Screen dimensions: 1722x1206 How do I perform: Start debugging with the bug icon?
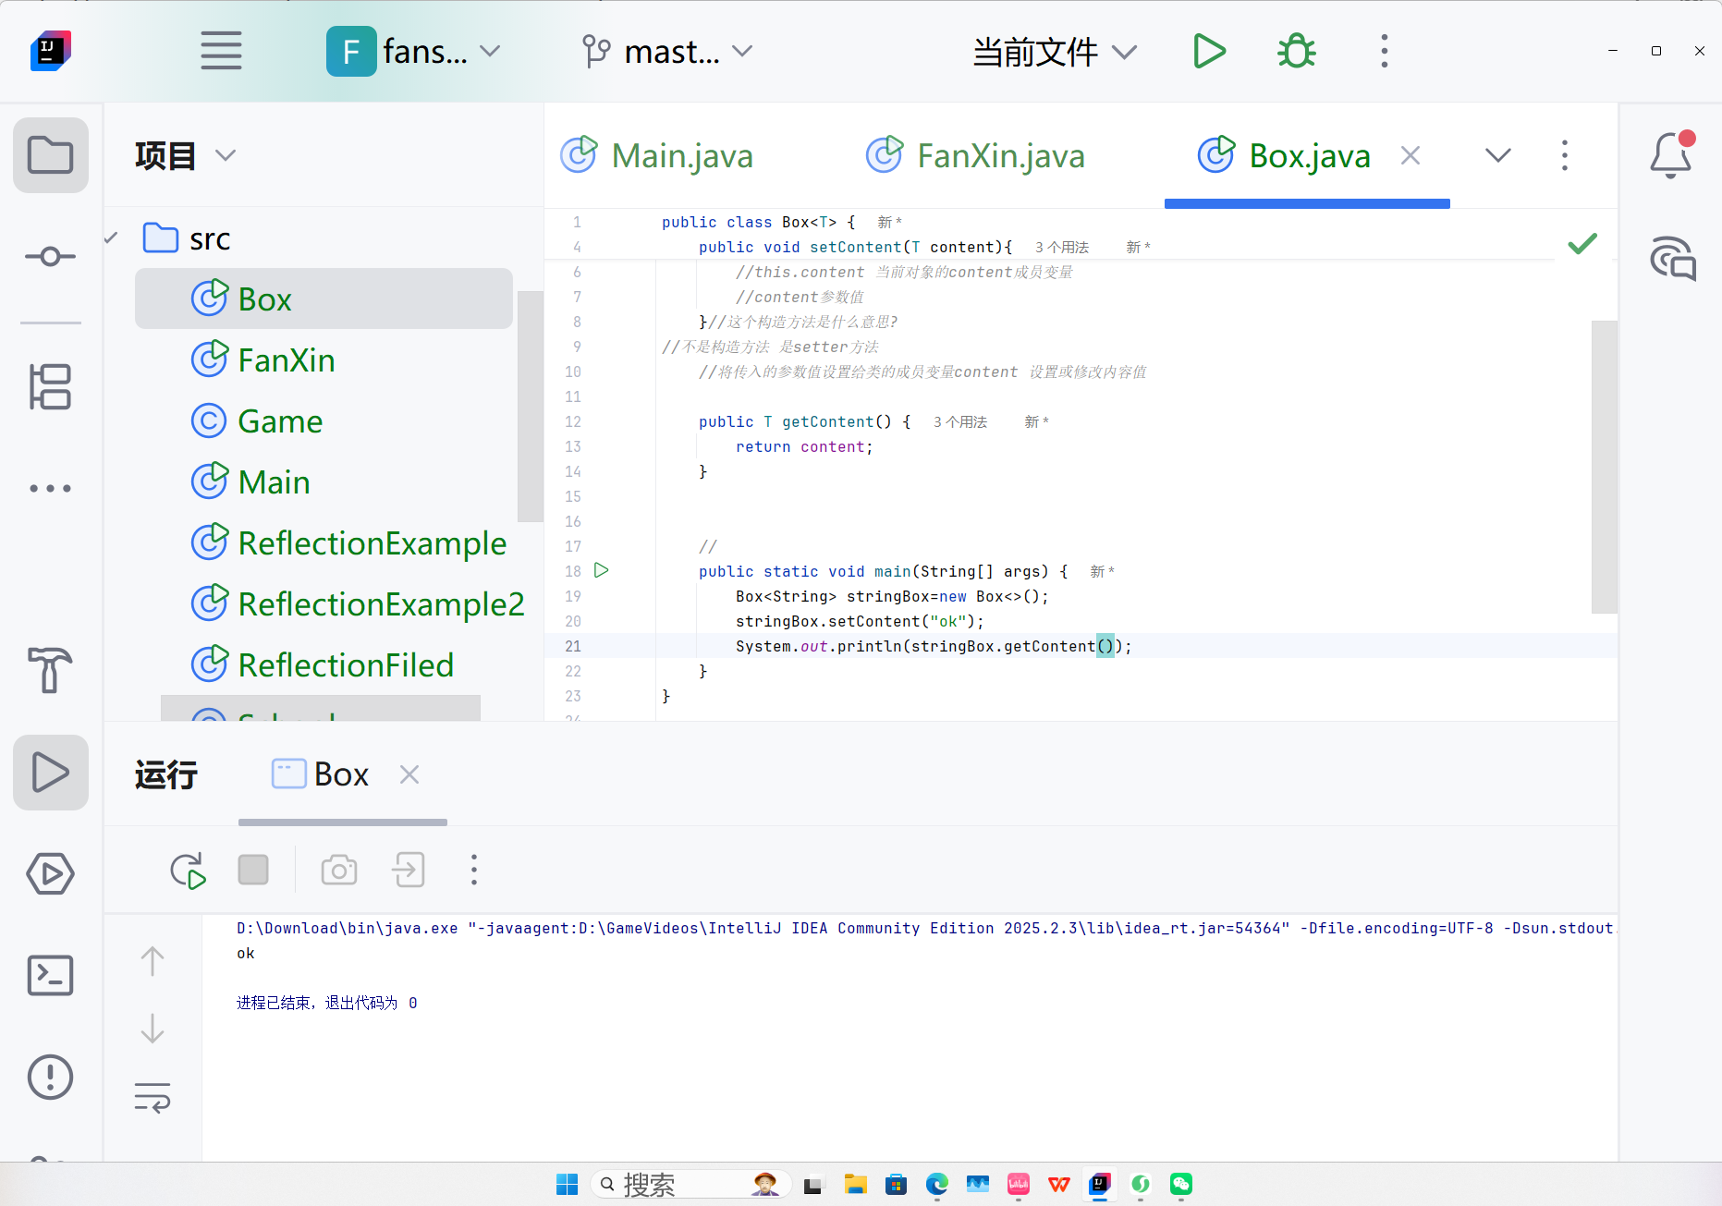[1297, 51]
